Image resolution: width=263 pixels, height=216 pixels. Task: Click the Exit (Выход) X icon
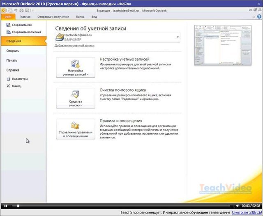click(x=8, y=86)
